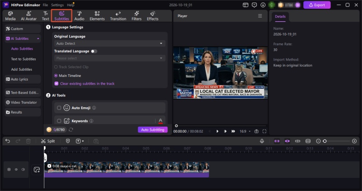Open the AI Avatar tab
The image size is (362, 191).
point(29,16)
